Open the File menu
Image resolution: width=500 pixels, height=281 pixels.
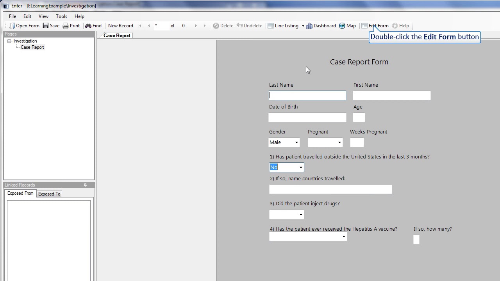pos(12,16)
